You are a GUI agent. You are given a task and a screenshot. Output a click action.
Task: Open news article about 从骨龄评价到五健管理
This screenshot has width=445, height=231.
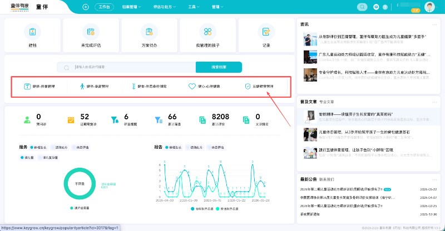(x=372, y=37)
